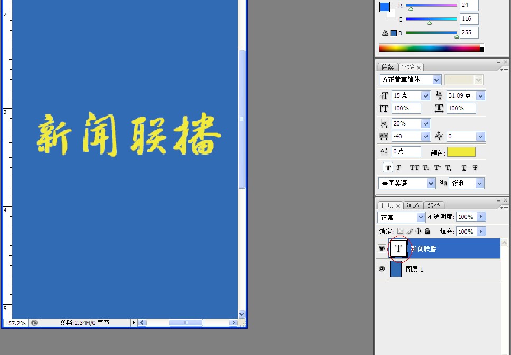Toggle underline
This screenshot has width=511, height=355.
pyautogui.click(x=464, y=168)
